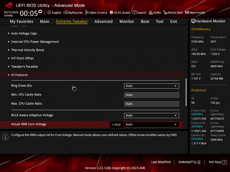Click the 00:05 clock display
The width and height of the screenshot is (230, 172).
(29, 13)
